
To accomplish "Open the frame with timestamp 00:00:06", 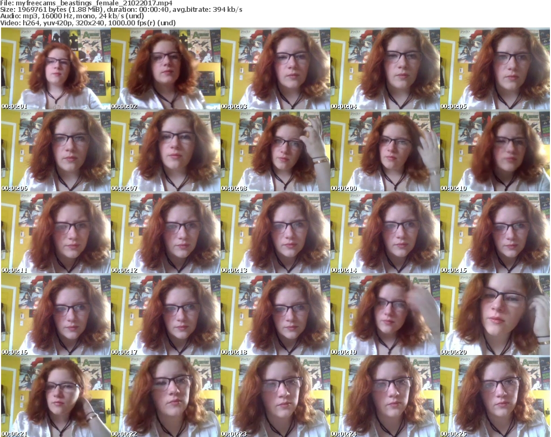I will [56, 150].
